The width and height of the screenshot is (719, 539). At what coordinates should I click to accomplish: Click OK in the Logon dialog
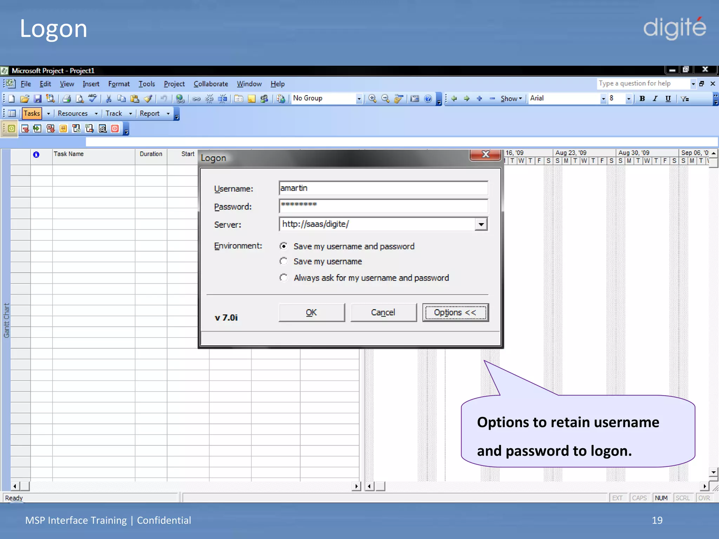point(312,312)
